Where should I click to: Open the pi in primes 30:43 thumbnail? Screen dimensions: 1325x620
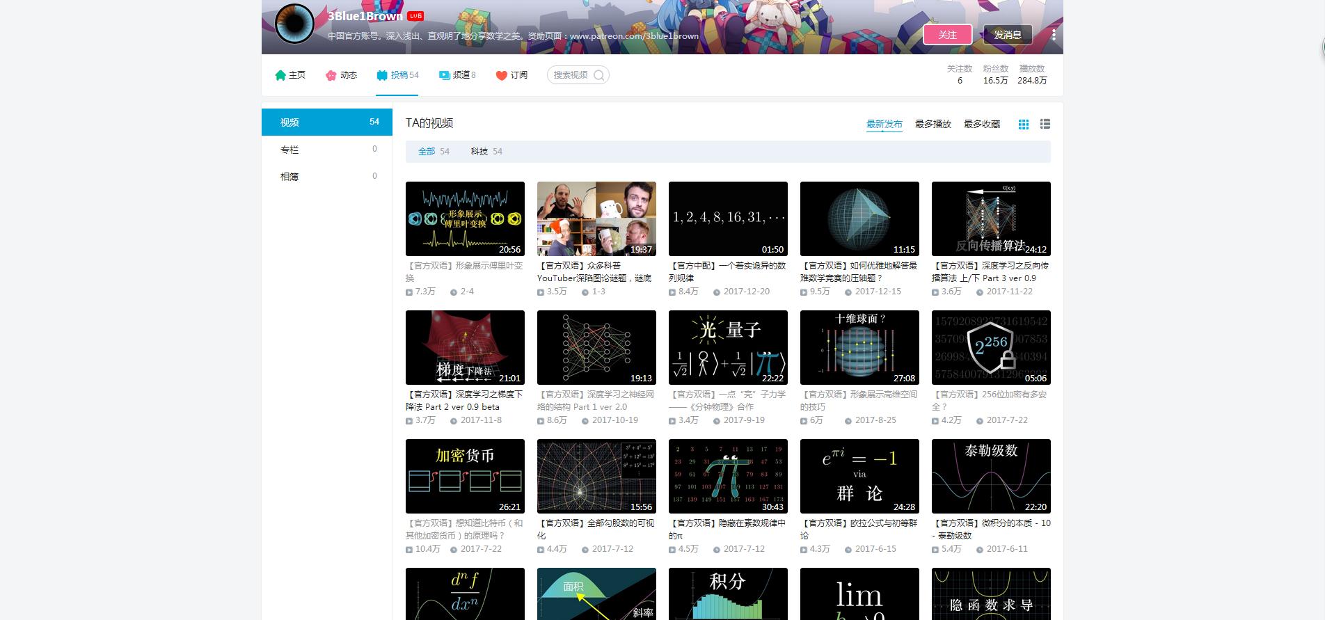tap(728, 476)
